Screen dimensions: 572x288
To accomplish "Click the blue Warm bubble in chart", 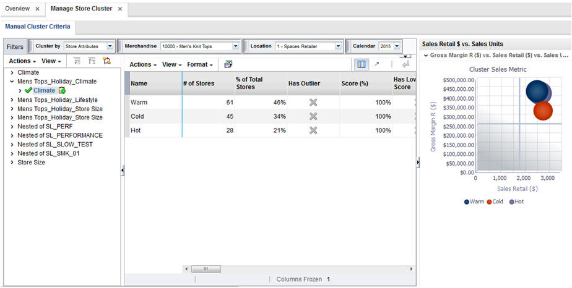I will 536,91.
